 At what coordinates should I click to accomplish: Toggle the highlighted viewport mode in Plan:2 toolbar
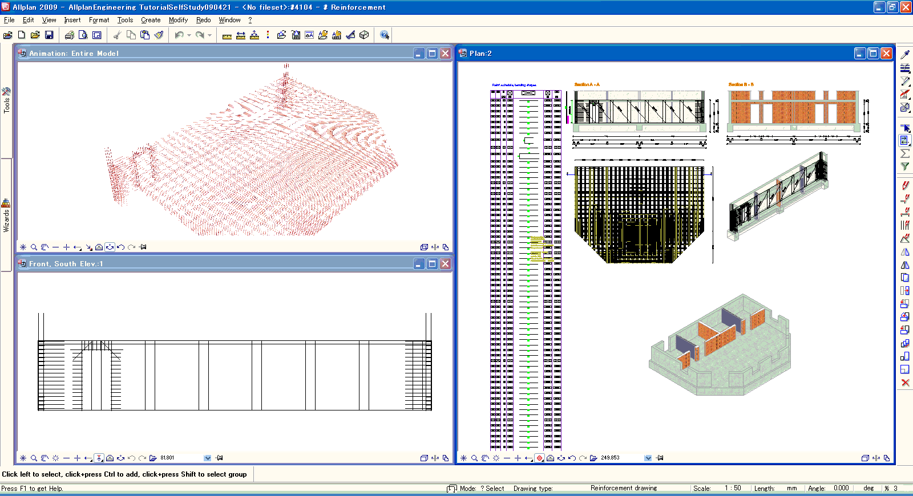click(x=539, y=458)
